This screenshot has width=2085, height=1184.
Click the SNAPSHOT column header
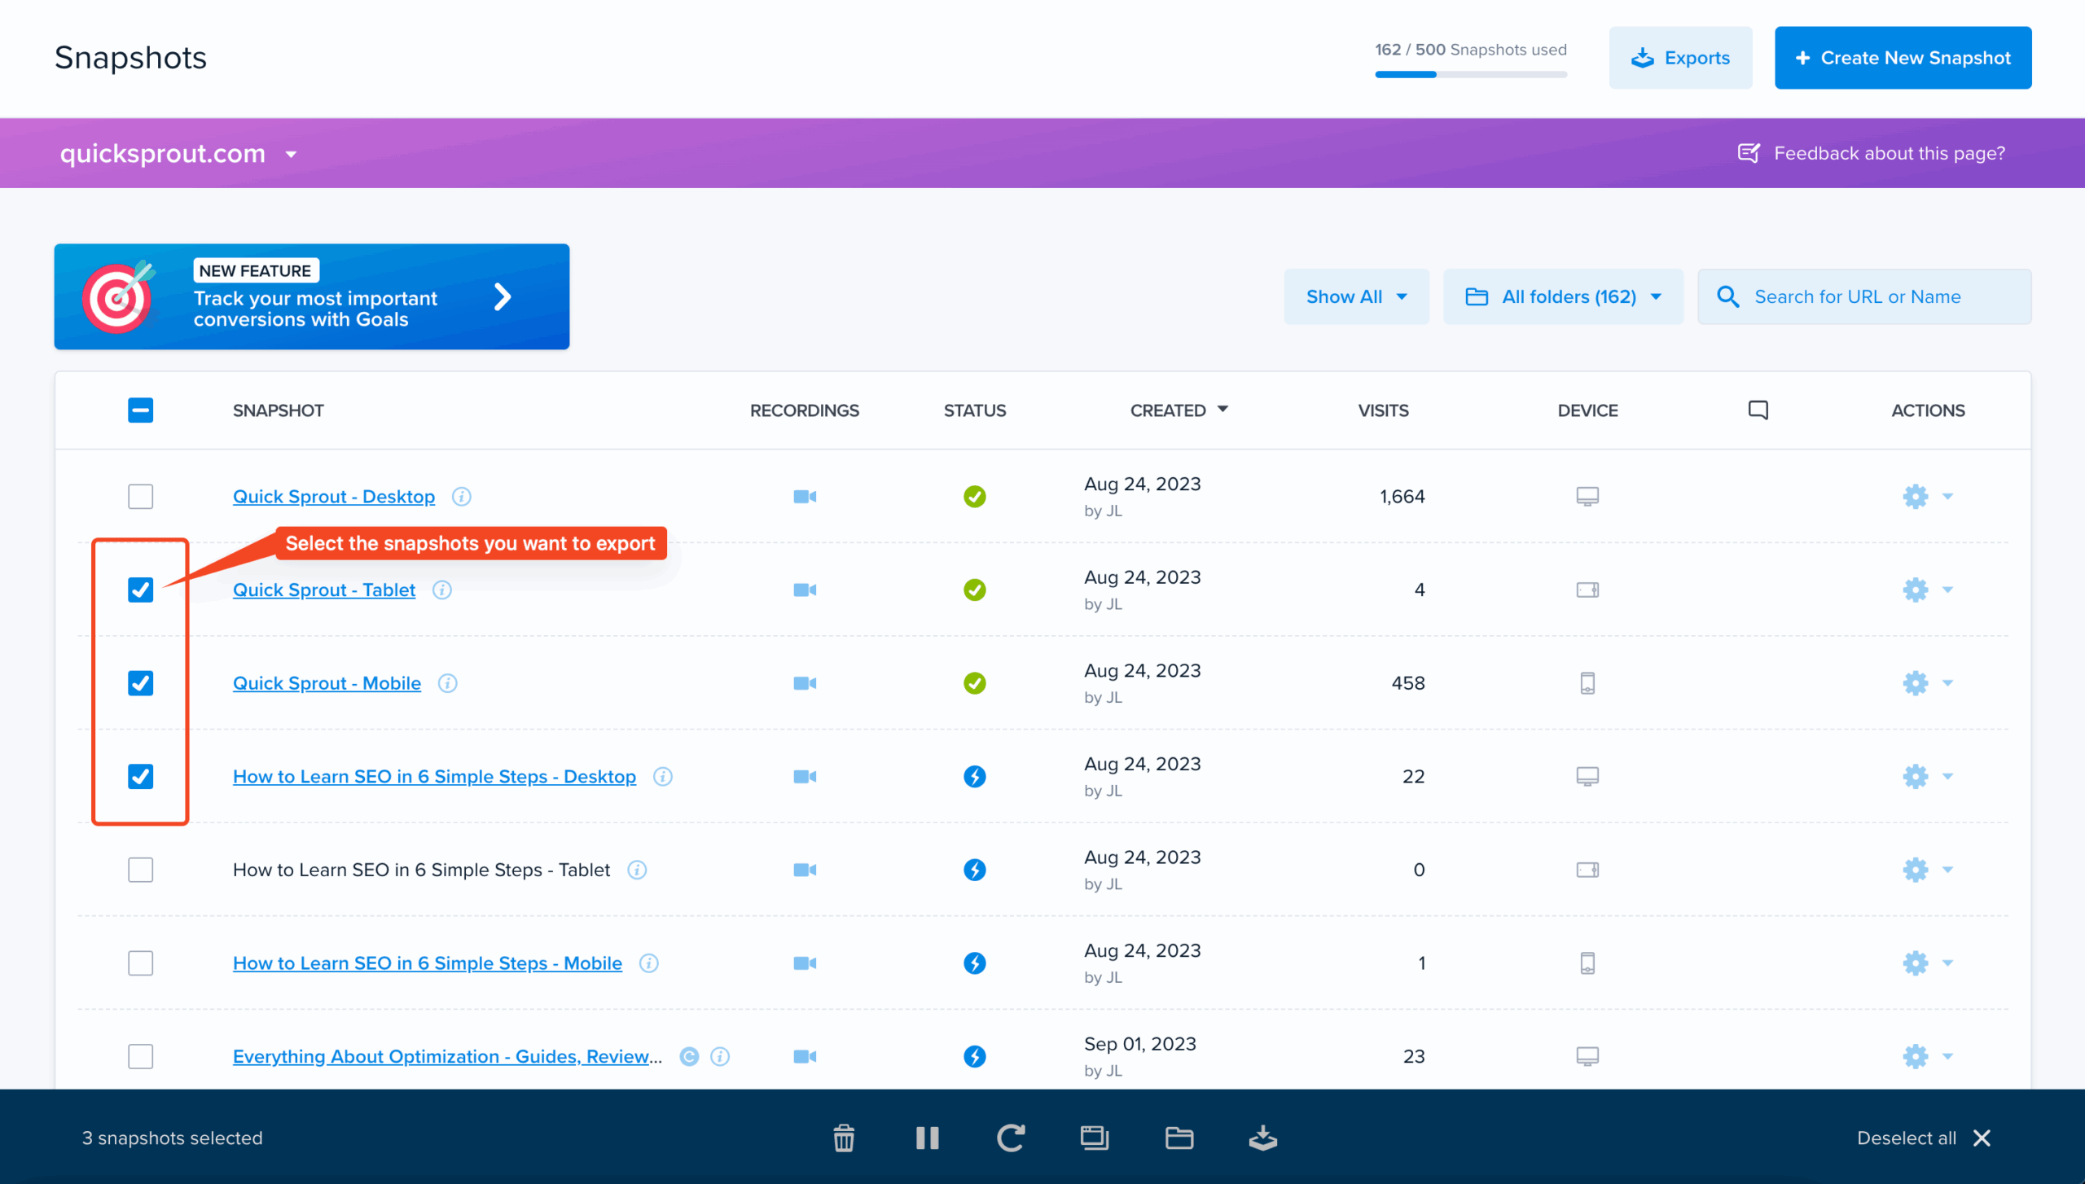(278, 410)
